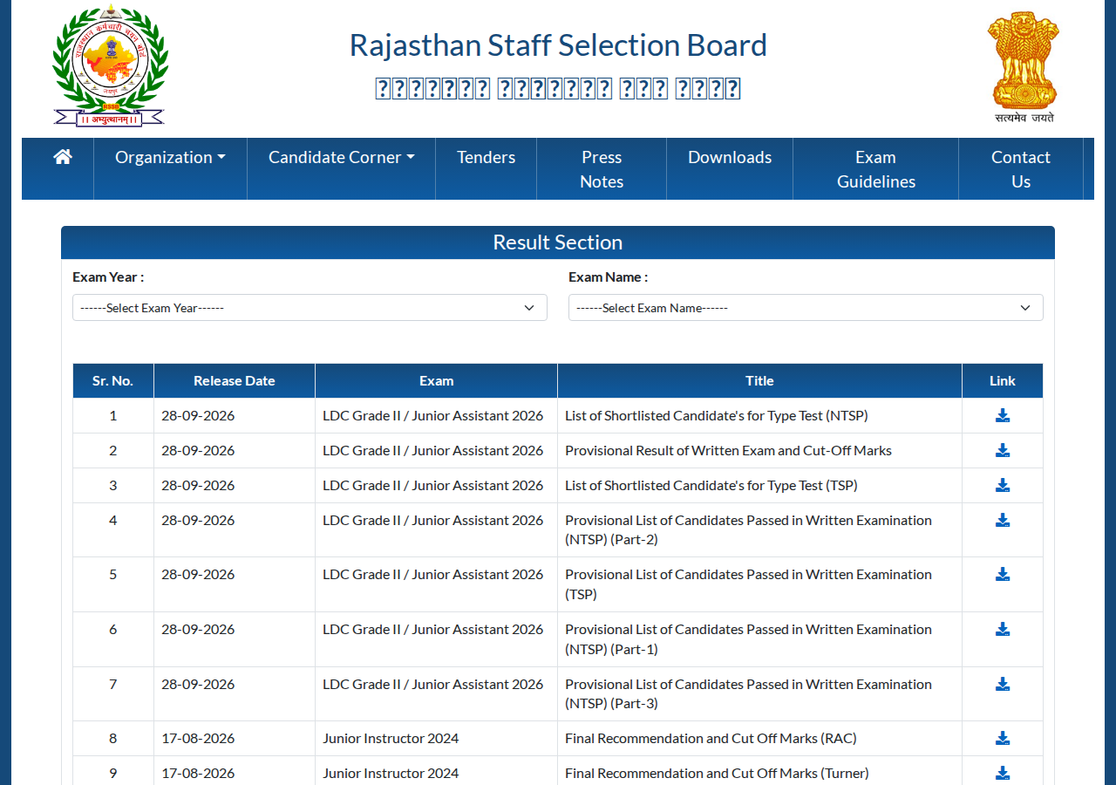The image size is (1116, 785).
Task: Open the Select Exam Year dropdown
Action: coord(310,308)
